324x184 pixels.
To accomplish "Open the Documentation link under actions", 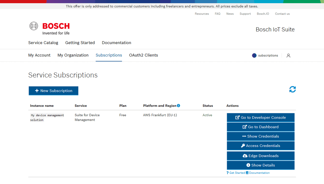I will pos(259,173).
